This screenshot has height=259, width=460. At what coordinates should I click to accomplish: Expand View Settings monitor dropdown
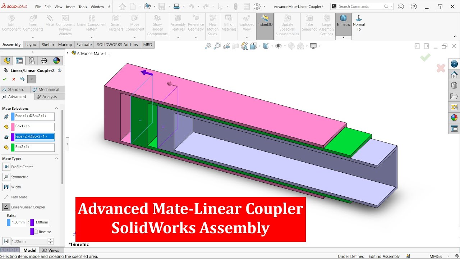[x=319, y=46]
